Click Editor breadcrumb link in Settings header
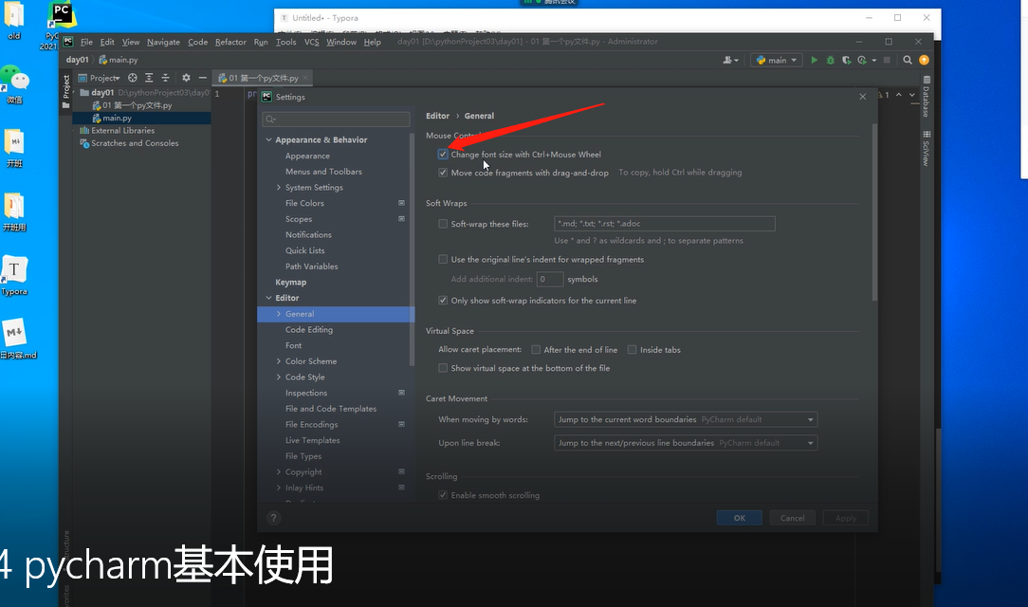 [437, 116]
